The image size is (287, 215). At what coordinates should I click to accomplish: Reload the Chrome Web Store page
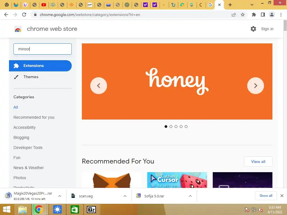[24, 15]
